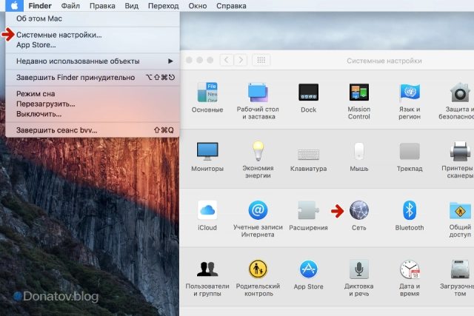474x316 pixels.
Task: Open the Справка menu
Action: coord(231,6)
